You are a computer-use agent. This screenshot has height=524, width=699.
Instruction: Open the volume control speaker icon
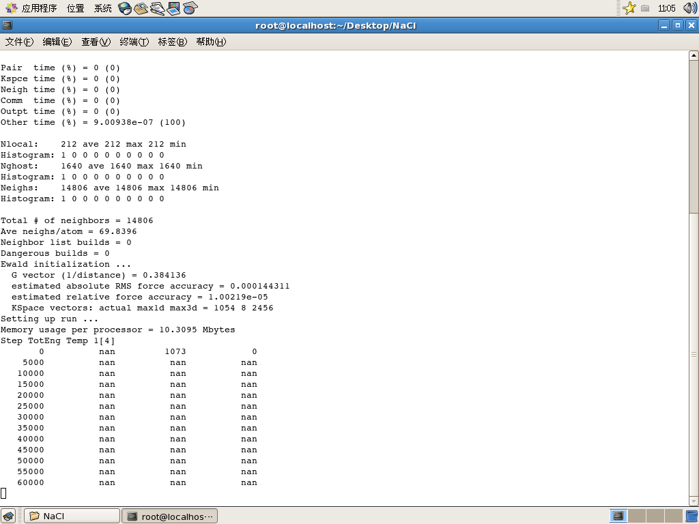690,8
